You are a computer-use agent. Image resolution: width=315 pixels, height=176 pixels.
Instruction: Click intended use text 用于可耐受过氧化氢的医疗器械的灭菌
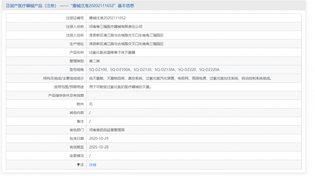pyautogui.click(x=121, y=87)
